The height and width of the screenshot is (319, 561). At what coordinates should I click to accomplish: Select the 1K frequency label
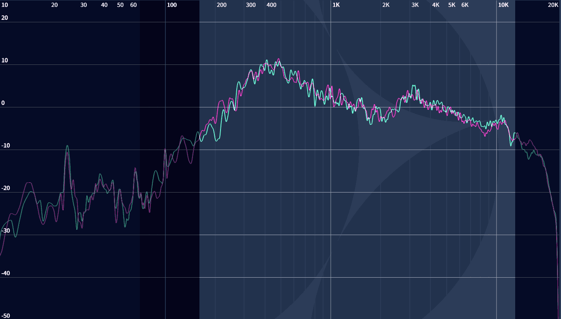point(336,5)
